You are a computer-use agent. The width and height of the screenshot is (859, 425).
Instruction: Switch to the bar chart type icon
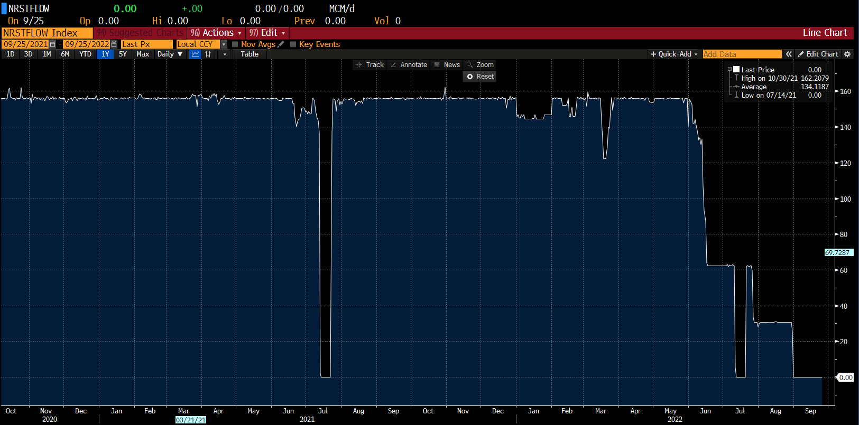pyautogui.click(x=208, y=54)
